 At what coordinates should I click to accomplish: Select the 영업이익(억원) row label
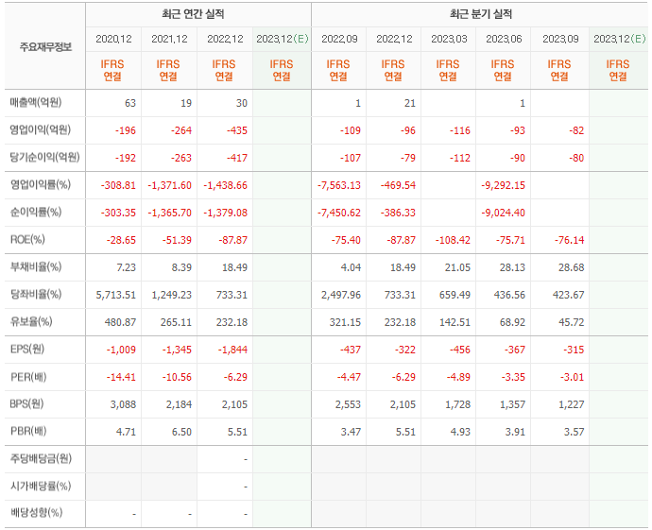41,129
